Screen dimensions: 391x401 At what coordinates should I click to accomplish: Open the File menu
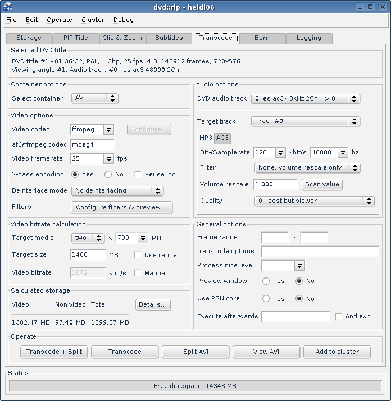(11, 20)
